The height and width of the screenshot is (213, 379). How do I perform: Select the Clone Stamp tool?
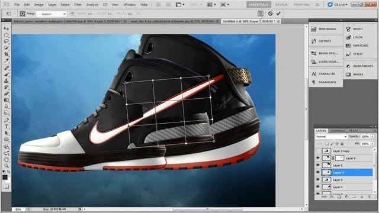point(7,81)
